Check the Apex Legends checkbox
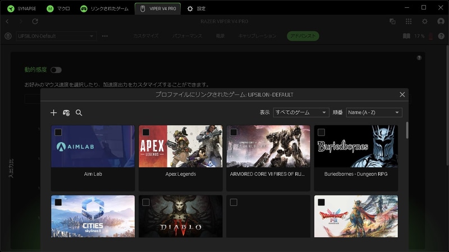The width and height of the screenshot is (449, 252). click(146, 132)
